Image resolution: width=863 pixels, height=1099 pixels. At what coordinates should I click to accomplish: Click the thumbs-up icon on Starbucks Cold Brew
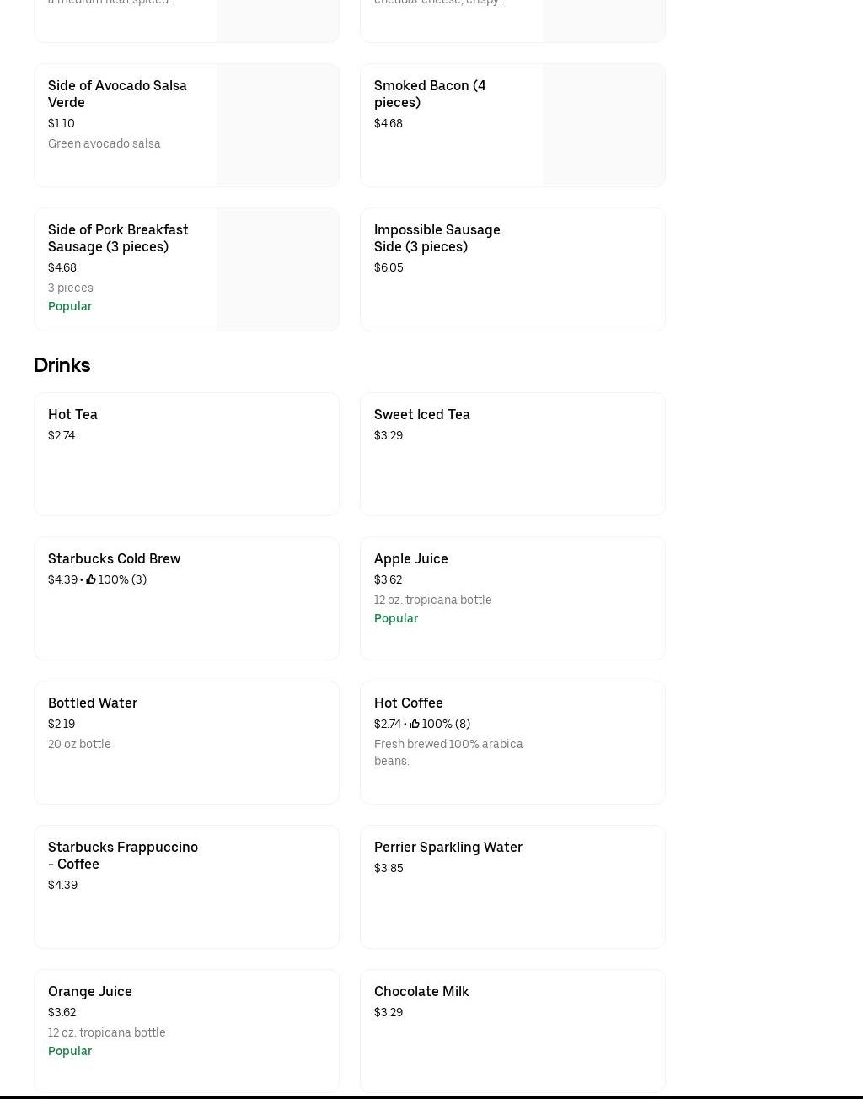(x=91, y=579)
